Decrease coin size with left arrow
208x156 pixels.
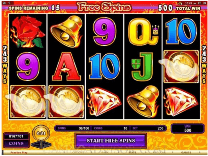(36, 144)
